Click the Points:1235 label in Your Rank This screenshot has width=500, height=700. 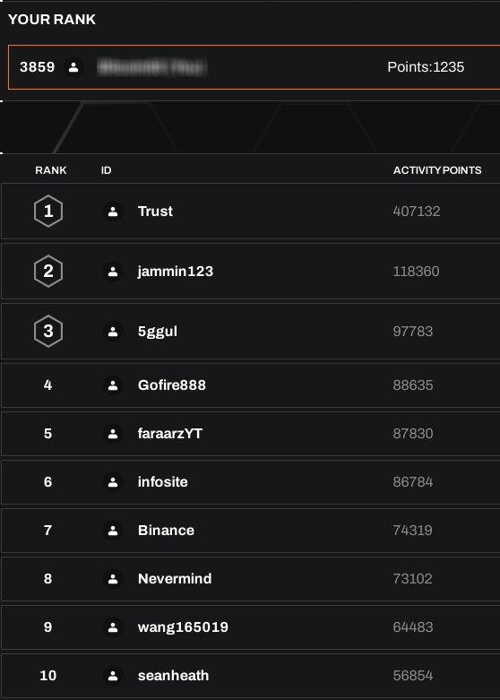point(426,67)
